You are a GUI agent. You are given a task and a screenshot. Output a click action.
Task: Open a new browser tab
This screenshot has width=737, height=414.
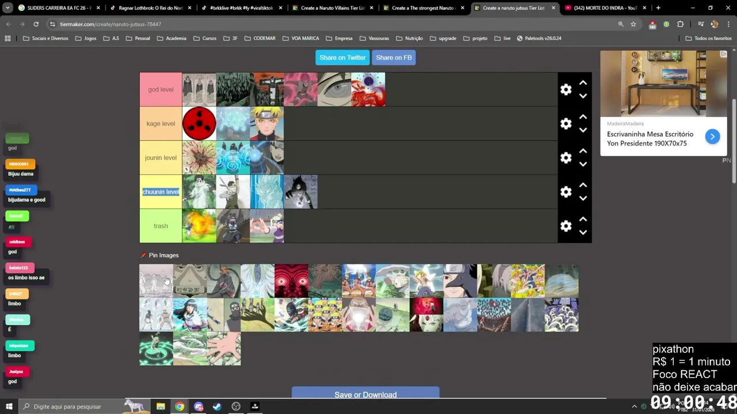pyautogui.click(x=658, y=8)
